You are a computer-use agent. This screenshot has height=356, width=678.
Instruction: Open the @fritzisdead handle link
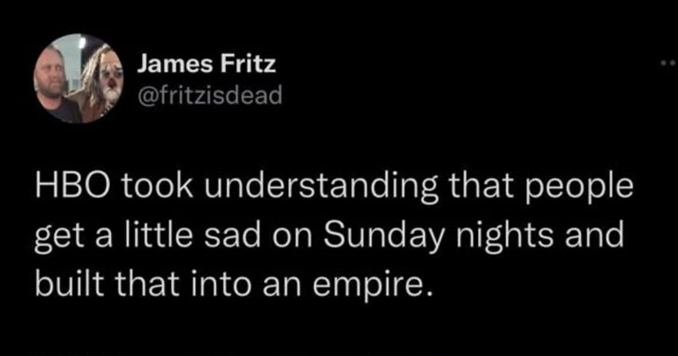(x=210, y=95)
